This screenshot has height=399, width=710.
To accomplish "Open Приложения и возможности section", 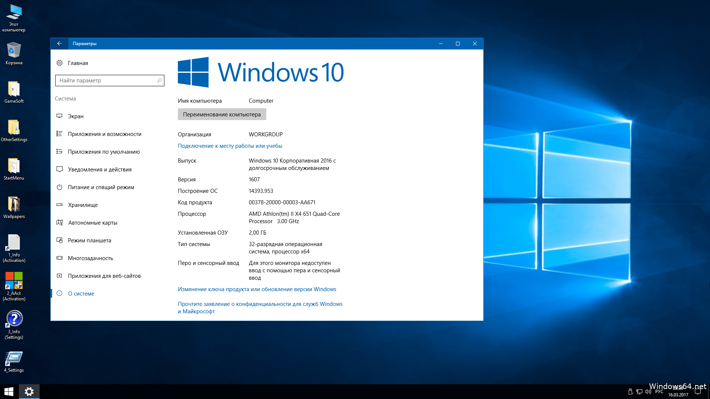I will click(104, 134).
